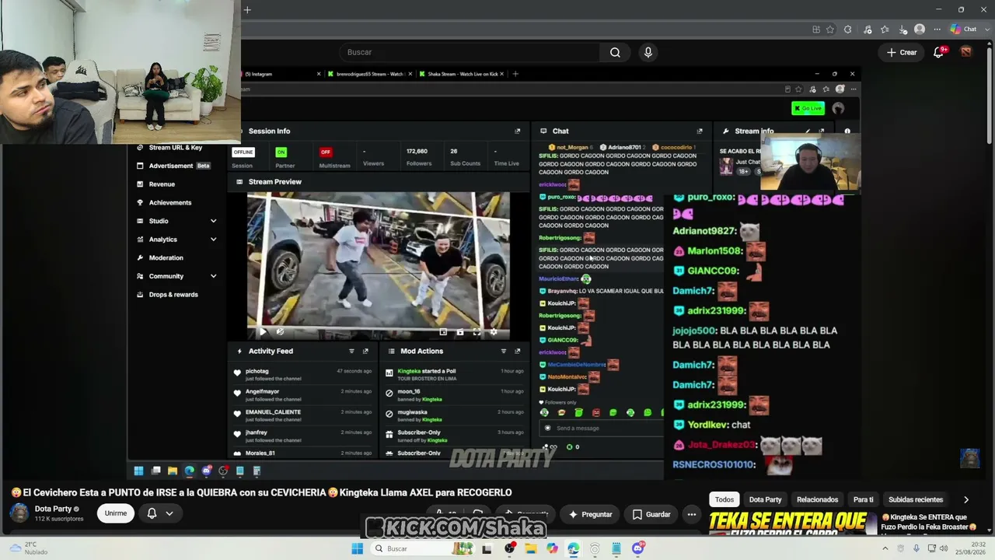Click the Unirme join button
The height and width of the screenshot is (560, 995).
pos(116,513)
